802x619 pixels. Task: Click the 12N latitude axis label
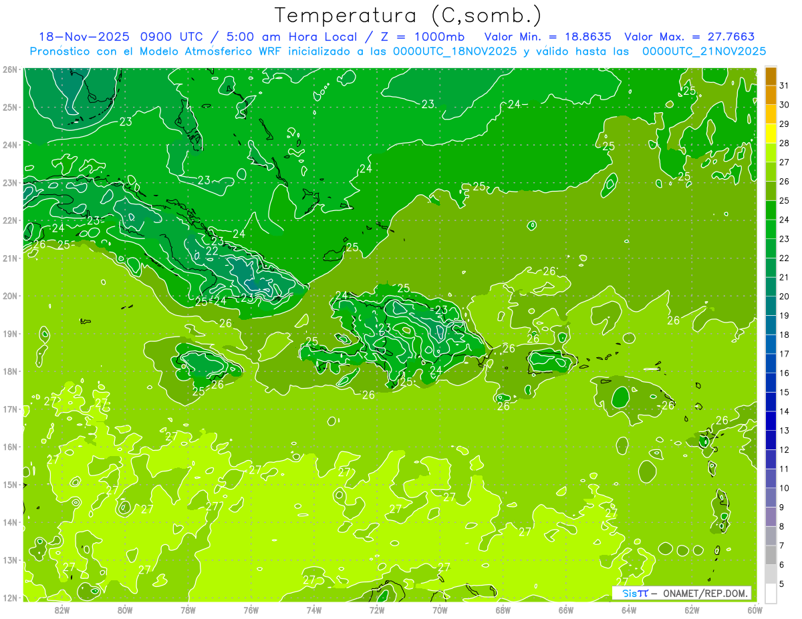tap(10, 598)
